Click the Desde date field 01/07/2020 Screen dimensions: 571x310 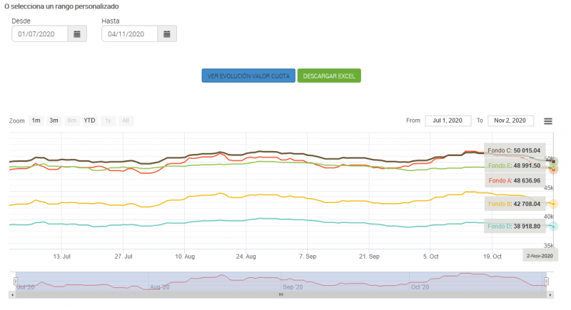tap(40, 33)
